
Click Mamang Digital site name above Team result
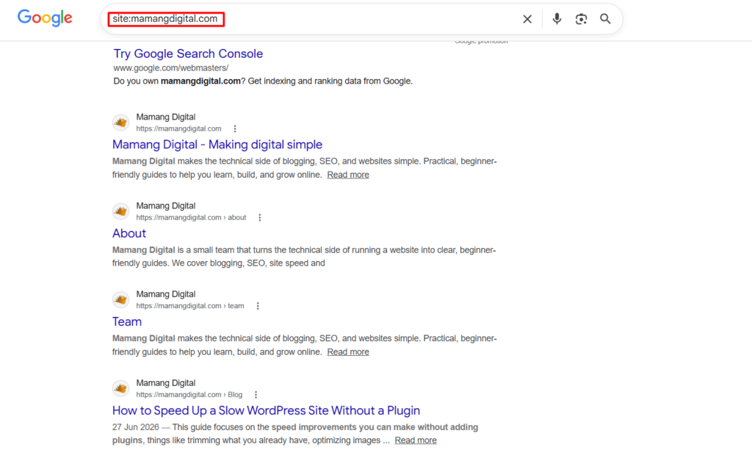pyautogui.click(x=166, y=294)
